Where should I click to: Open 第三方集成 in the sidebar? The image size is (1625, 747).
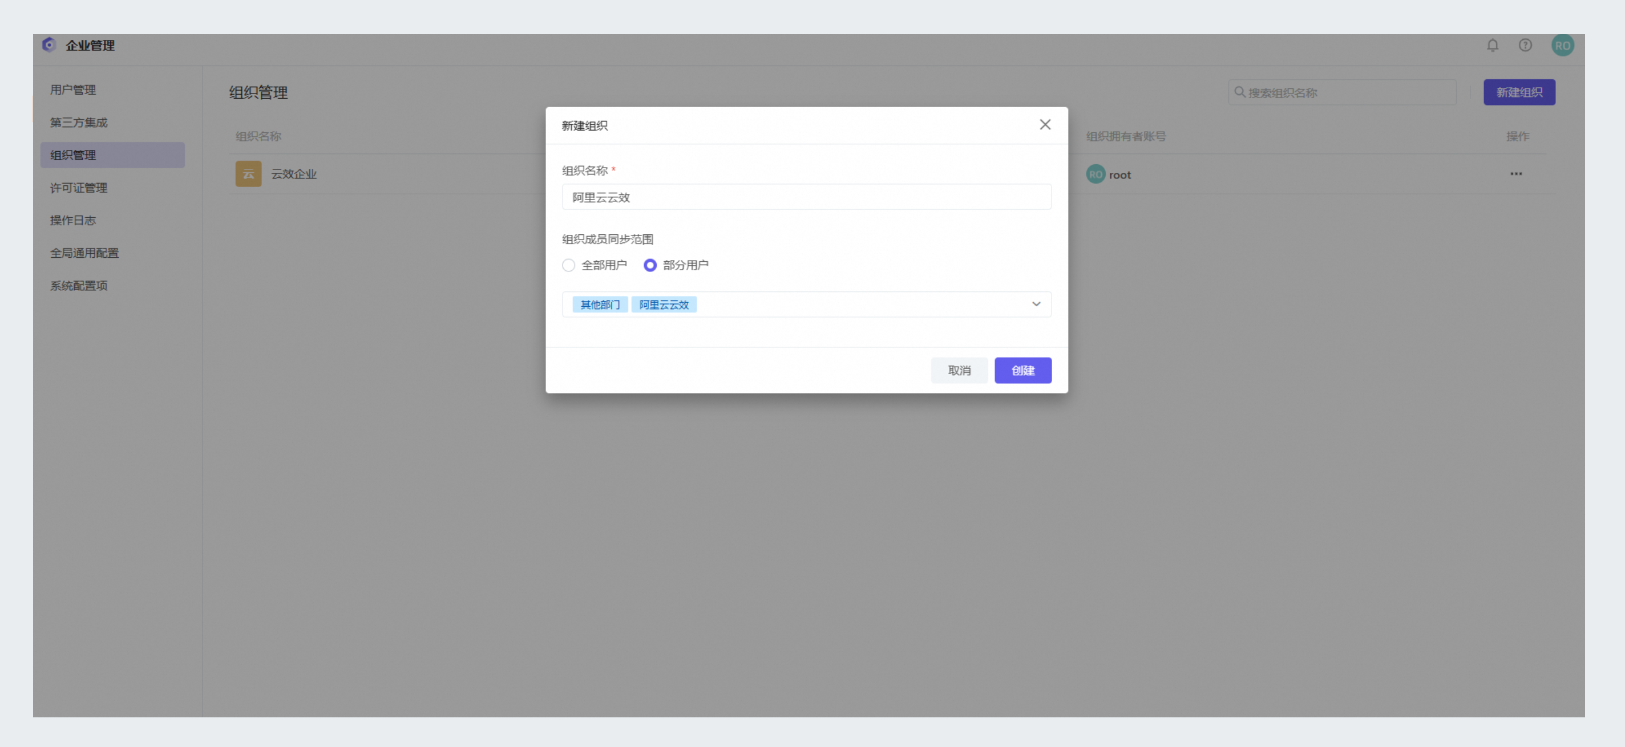[79, 122]
